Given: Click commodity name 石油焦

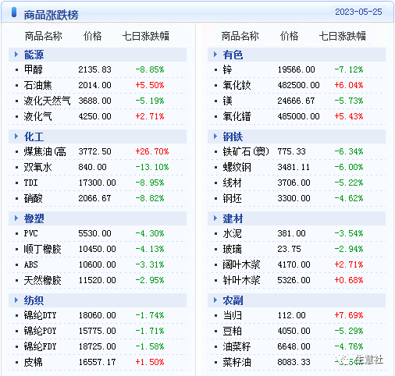Looking at the screenshot, I should pos(37,85).
